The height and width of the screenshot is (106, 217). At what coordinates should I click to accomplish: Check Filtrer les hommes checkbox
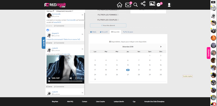pos(118,10)
